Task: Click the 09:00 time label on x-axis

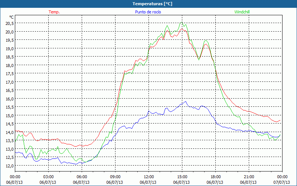Action: click(x=115, y=177)
